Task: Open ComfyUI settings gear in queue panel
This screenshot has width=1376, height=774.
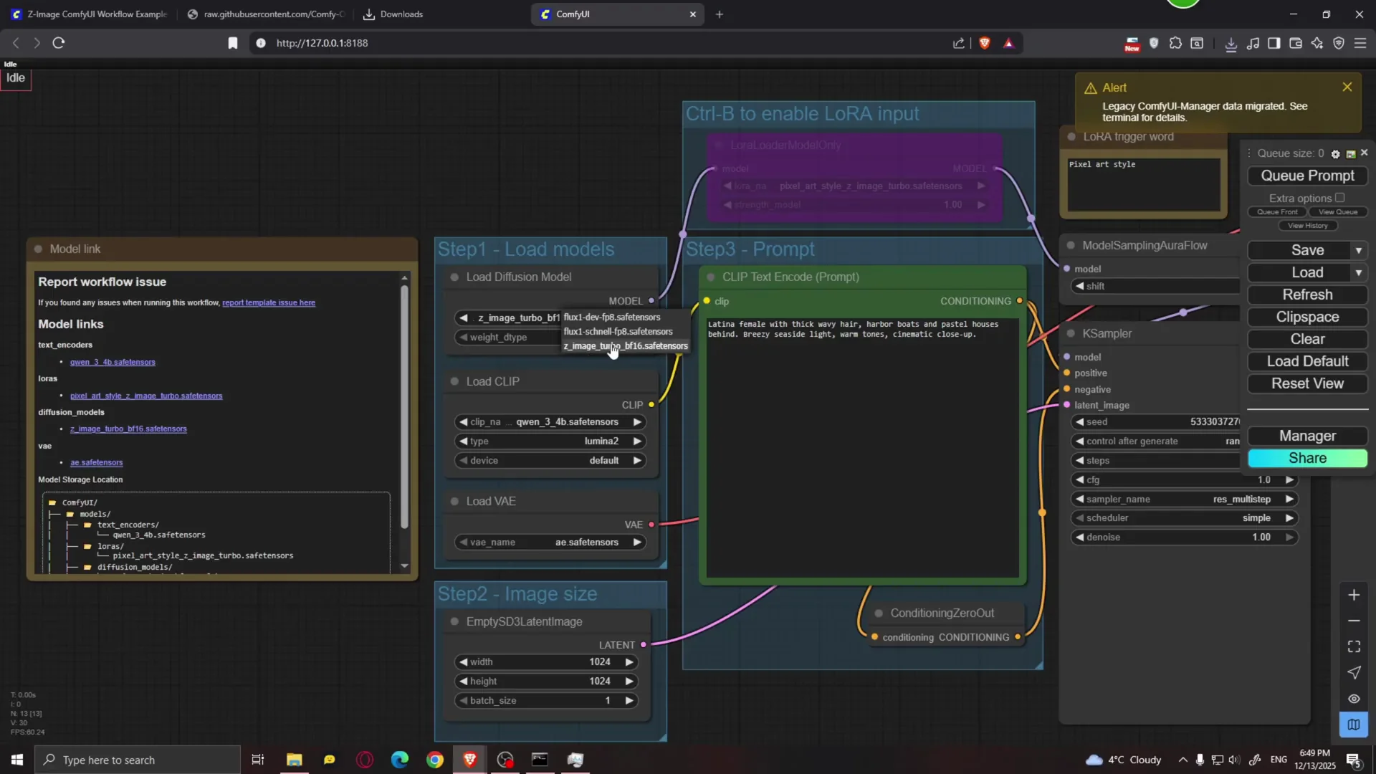Action: pyautogui.click(x=1335, y=154)
